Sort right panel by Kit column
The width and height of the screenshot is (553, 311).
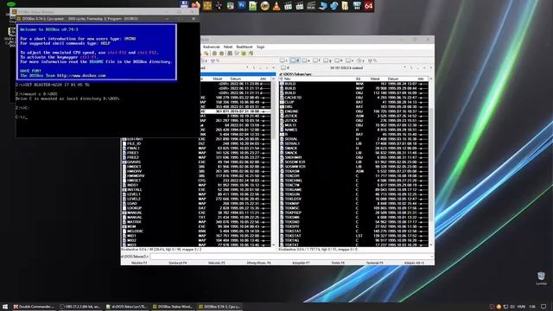click(359, 79)
